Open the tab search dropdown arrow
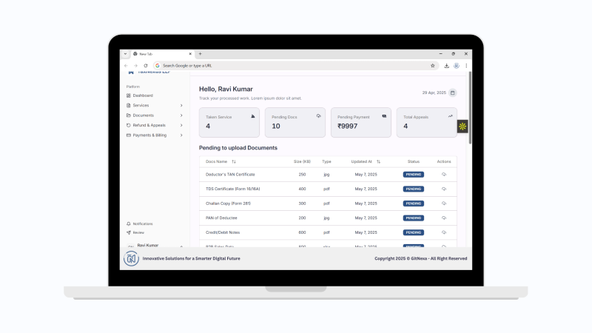This screenshot has height=333, width=592. click(x=126, y=54)
